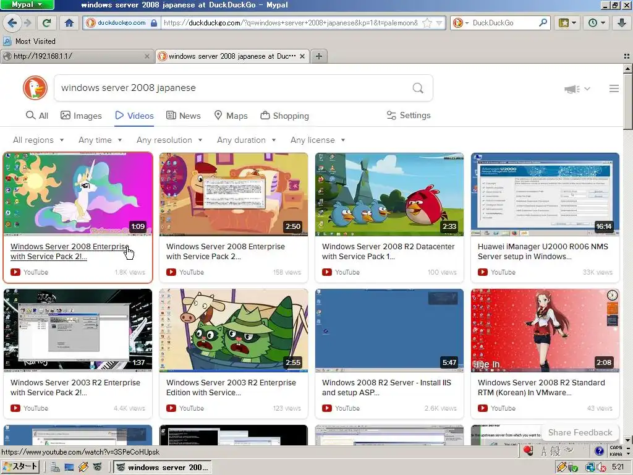Click the Most Visited bookmark icon
Image resolution: width=633 pixels, height=475 pixels.
click(x=7, y=41)
